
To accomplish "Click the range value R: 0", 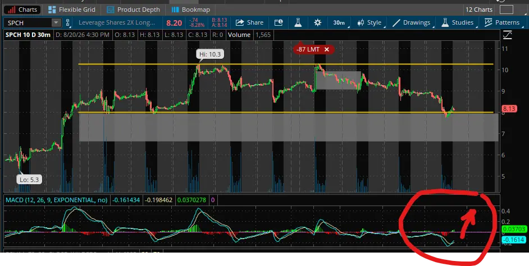I will click(x=217, y=35).
